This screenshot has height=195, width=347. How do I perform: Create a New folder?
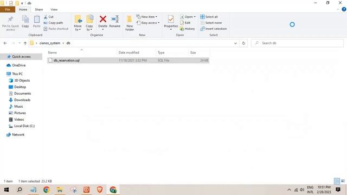(x=130, y=23)
